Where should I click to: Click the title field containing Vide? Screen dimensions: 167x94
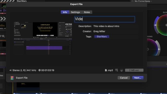(105, 19)
